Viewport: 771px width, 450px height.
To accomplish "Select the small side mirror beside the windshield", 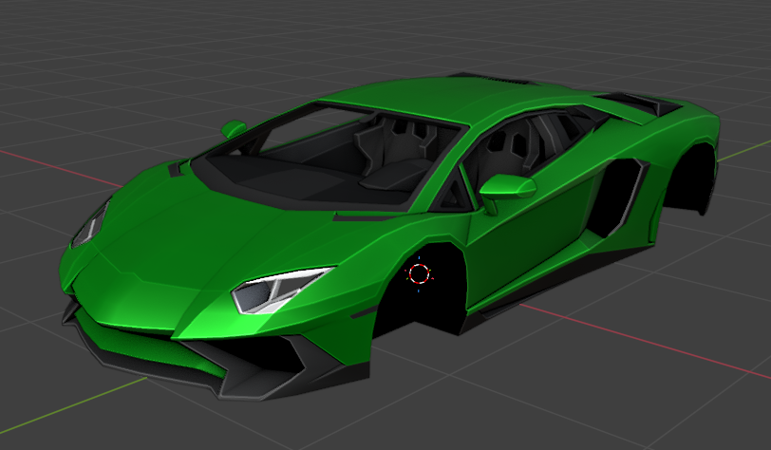I will pos(233,129).
